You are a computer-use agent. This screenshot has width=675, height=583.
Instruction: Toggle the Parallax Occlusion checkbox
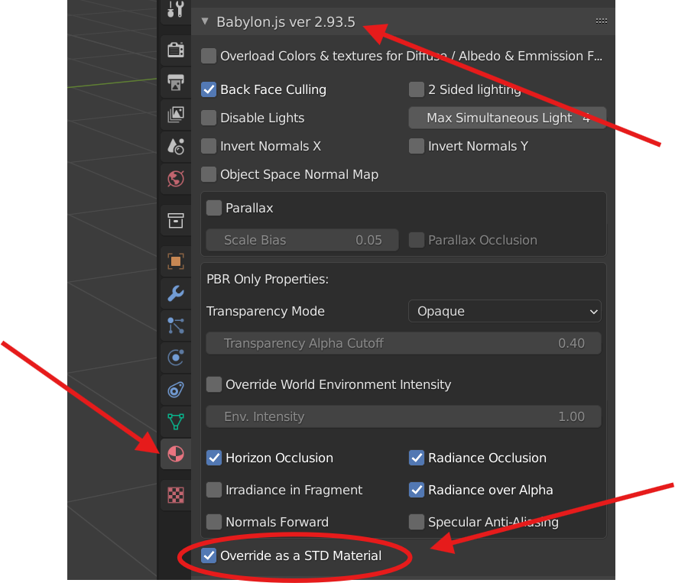click(417, 240)
